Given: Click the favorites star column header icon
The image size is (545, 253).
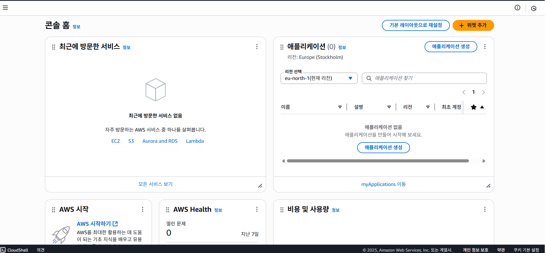Looking at the screenshot, I should coord(474,107).
